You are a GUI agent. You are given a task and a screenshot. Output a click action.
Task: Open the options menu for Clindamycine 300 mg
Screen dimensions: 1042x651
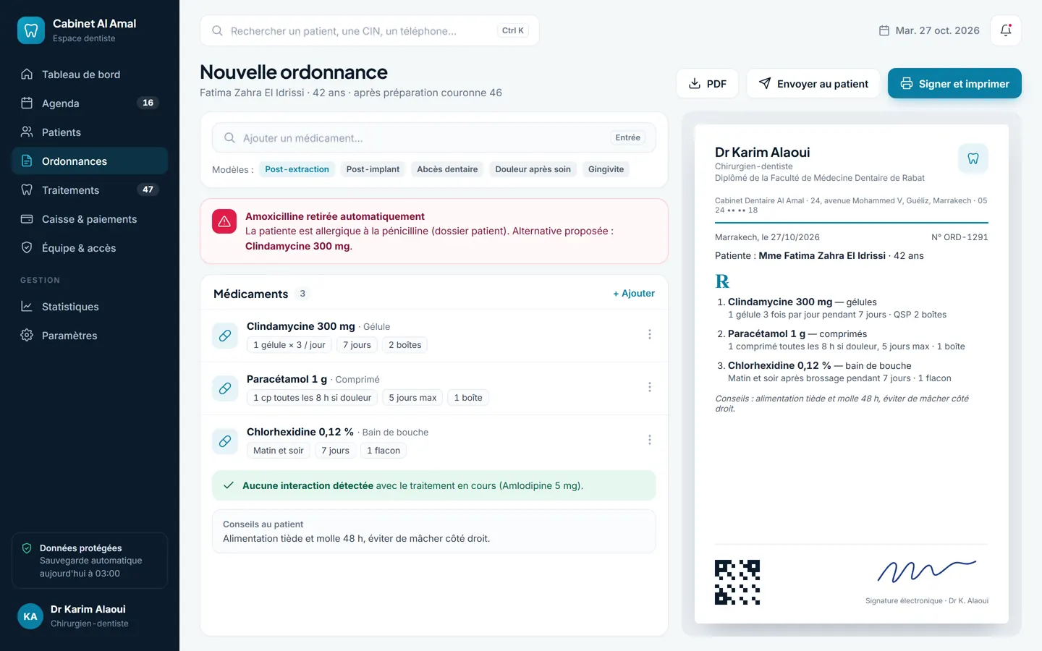coord(650,334)
